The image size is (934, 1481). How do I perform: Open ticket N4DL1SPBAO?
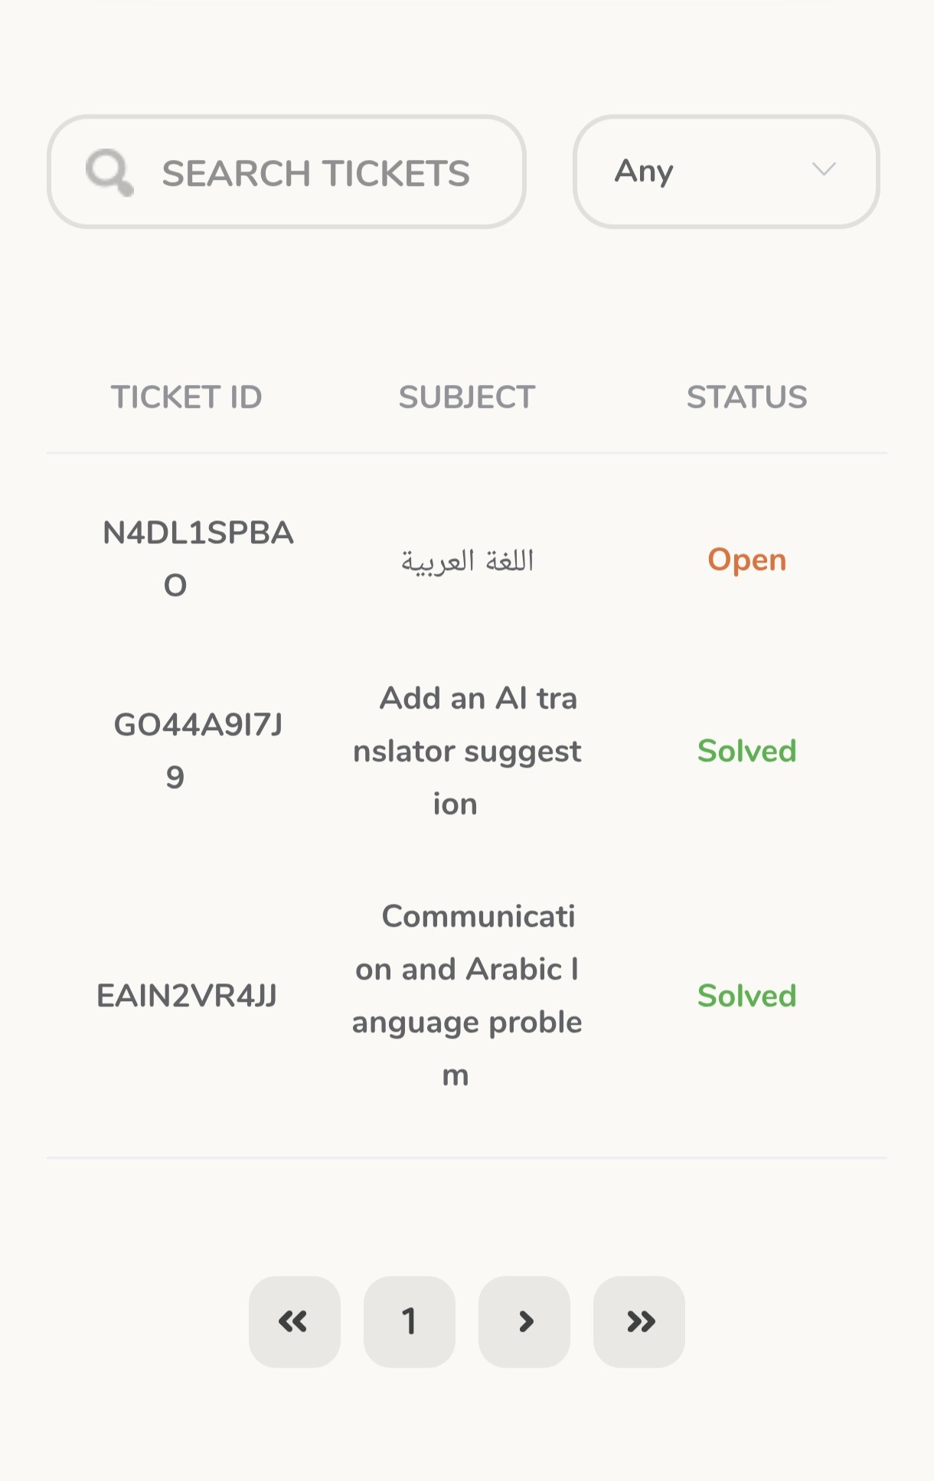pyautogui.click(x=198, y=559)
